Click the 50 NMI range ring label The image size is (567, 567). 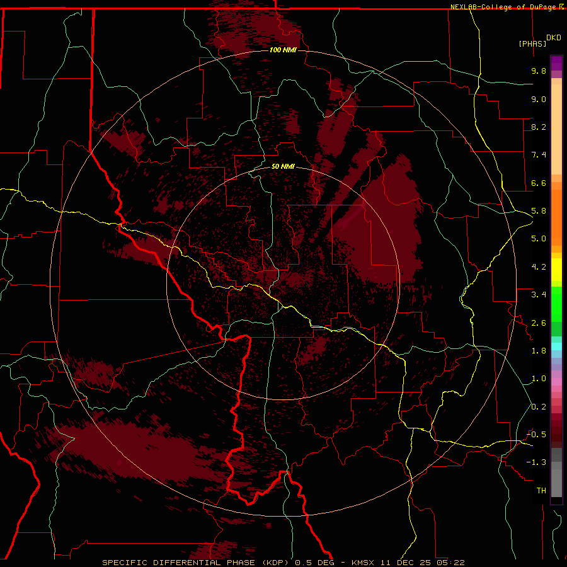coord(283,166)
